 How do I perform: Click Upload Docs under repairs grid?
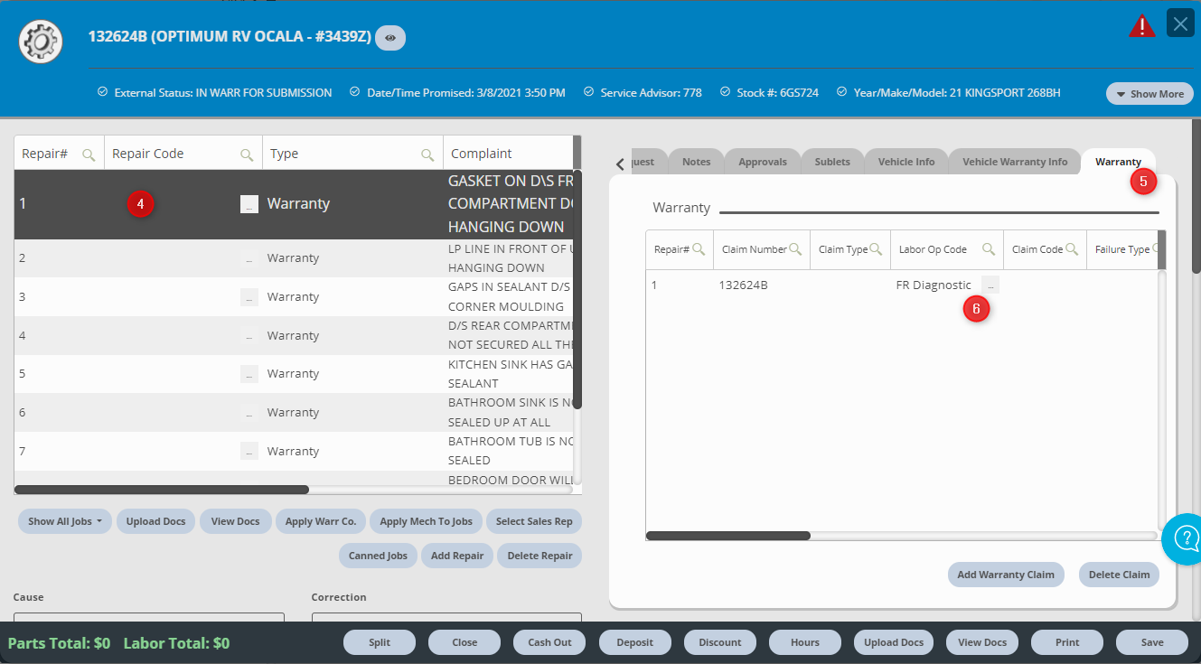pos(155,521)
